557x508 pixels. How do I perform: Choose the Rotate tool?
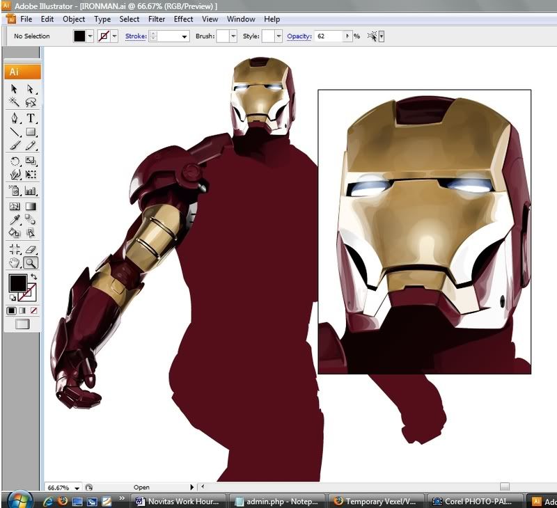[14, 161]
